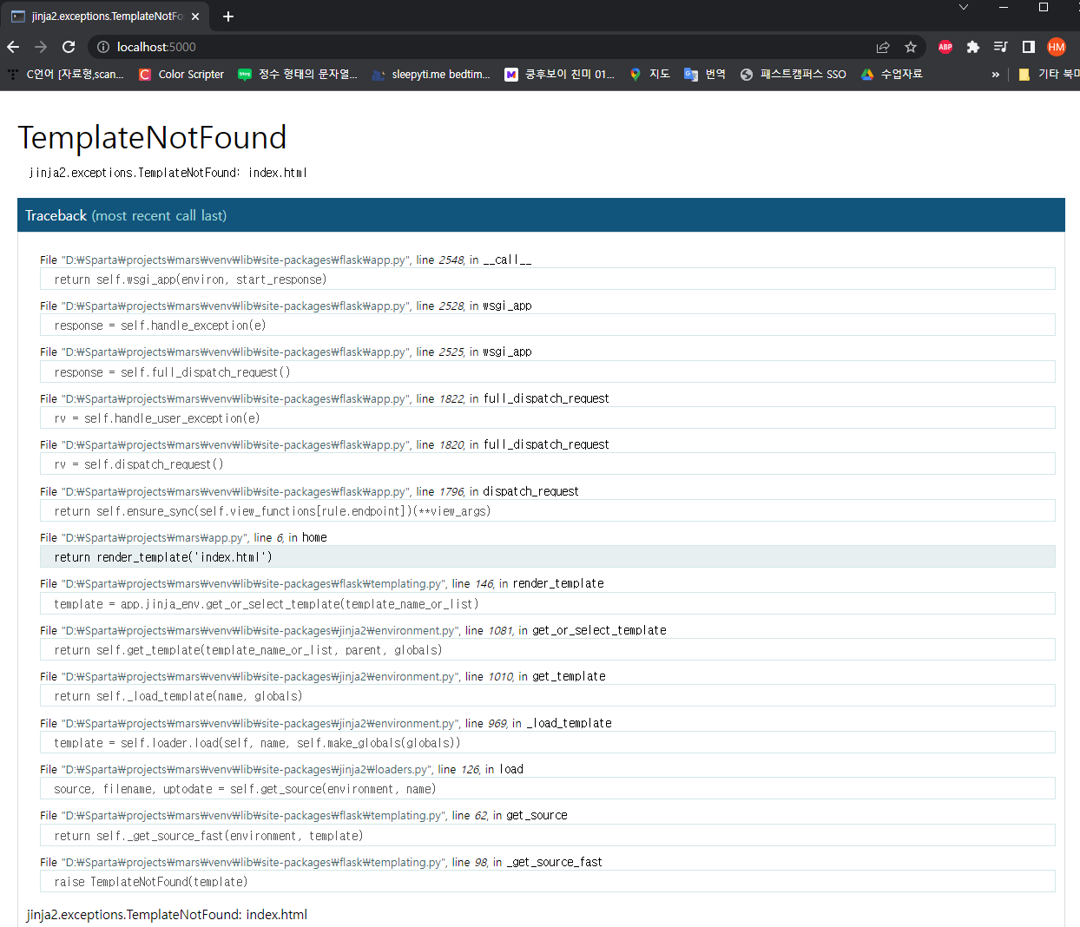
Task: Expand the self._load_template(name, globals) line
Action: coord(548,696)
